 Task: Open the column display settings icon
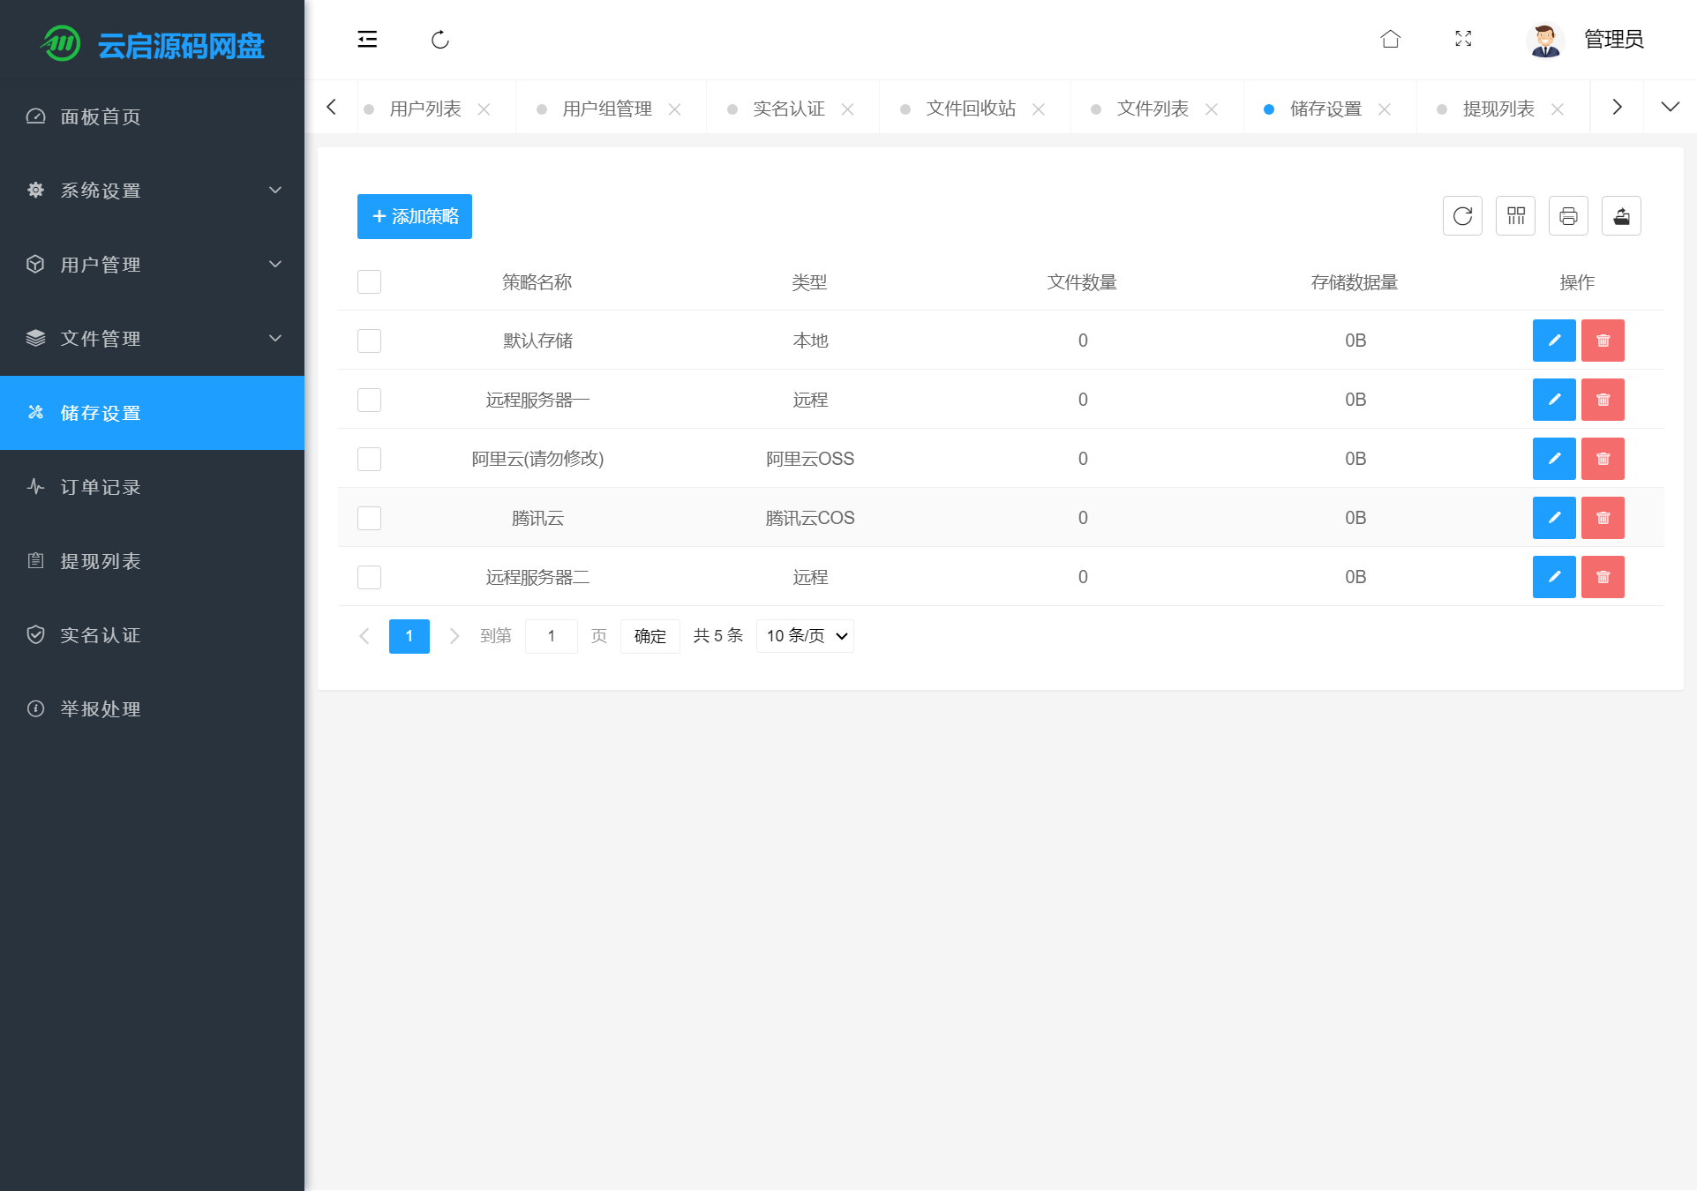point(1515,216)
